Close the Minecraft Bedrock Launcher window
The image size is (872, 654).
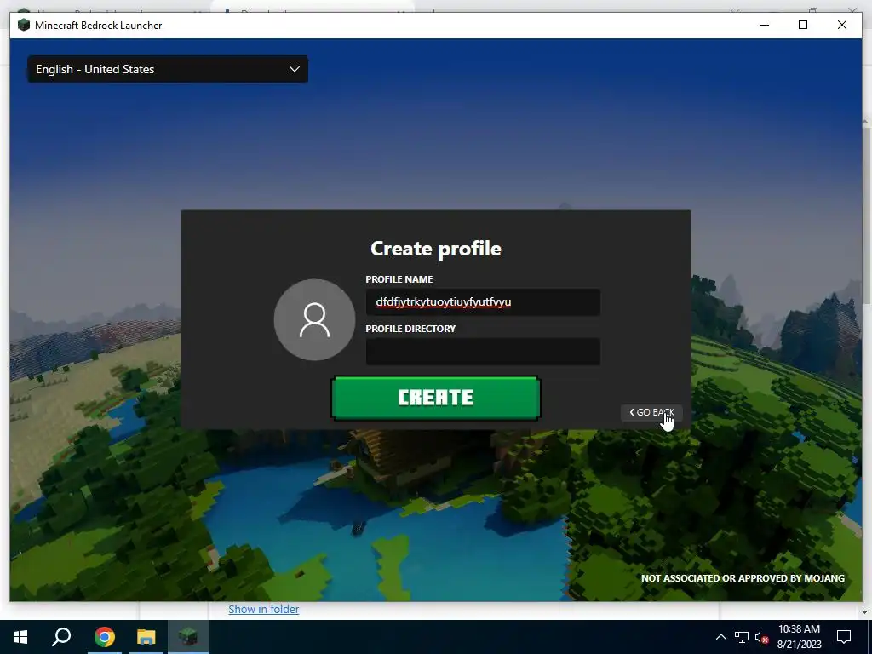point(842,25)
